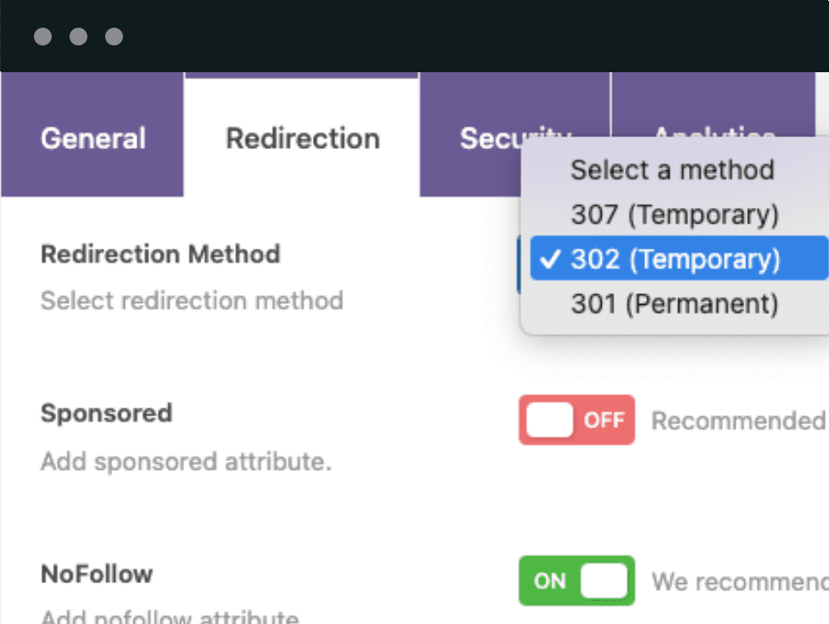Viewport: 829px width, 624px height.
Task: Select the Redirection tab
Action: tap(302, 138)
